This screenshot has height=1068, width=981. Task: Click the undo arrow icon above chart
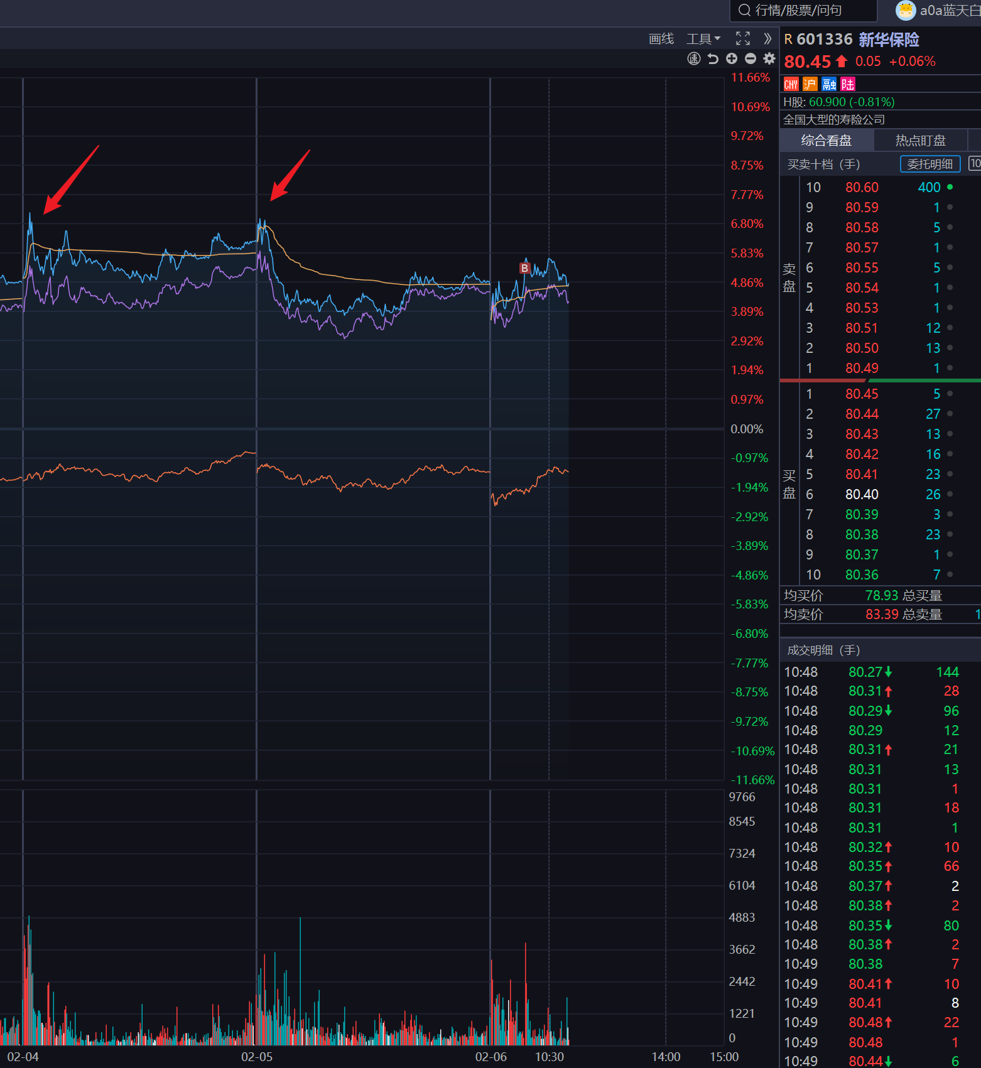click(713, 58)
